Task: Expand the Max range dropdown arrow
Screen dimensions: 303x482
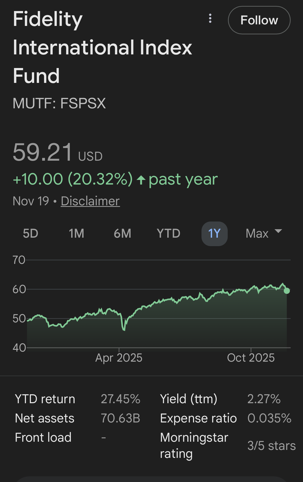Action: [x=278, y=231]
